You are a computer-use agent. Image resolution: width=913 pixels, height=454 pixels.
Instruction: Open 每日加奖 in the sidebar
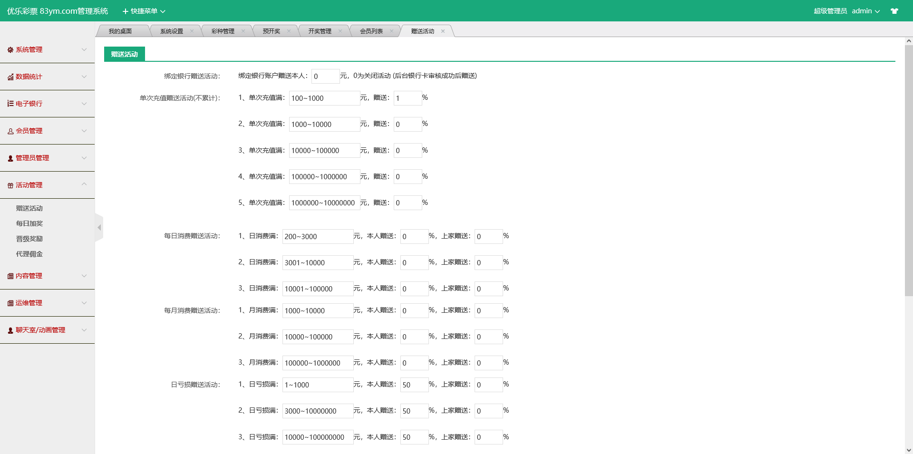29,223
